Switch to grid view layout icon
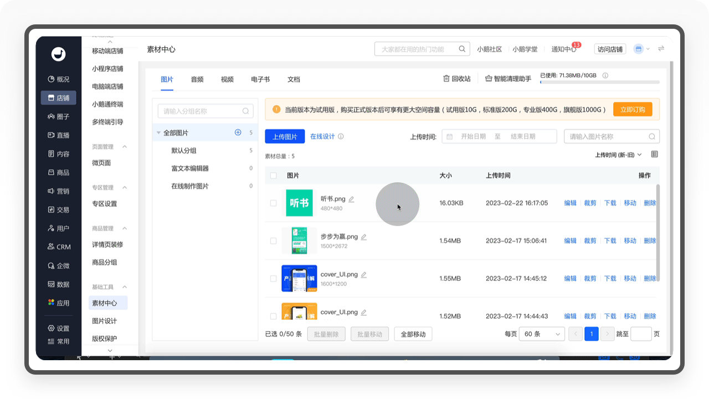 point(655,154)
